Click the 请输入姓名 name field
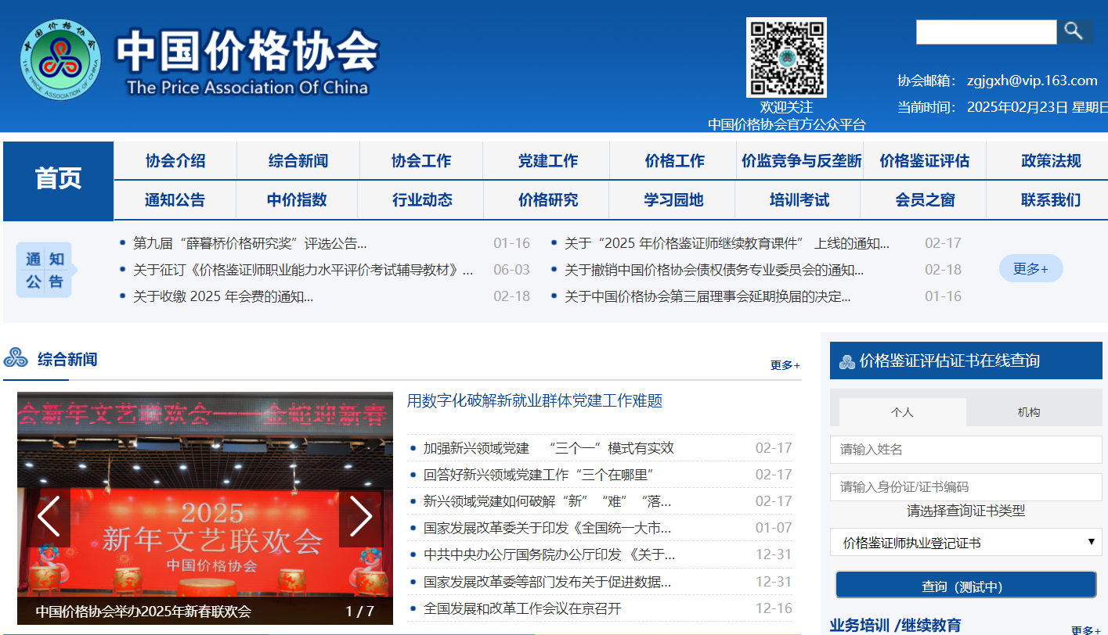Screen dimensions: 1108x635 [965, 450]
